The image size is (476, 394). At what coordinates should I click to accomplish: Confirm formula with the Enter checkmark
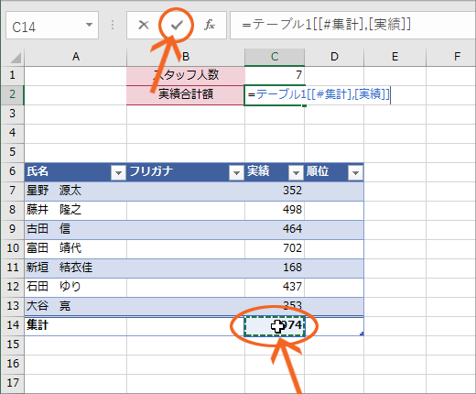click(177, 25)
